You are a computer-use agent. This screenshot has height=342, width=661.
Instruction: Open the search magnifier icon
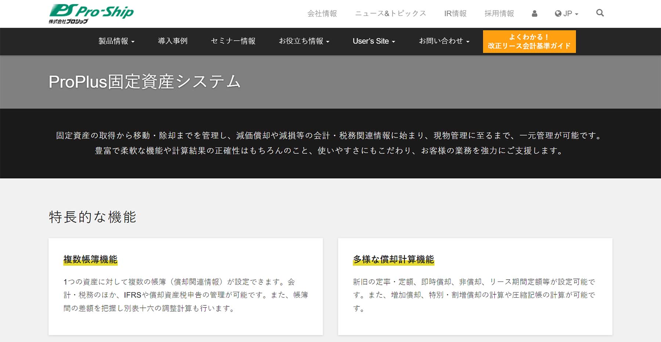(x=600, y=13)
